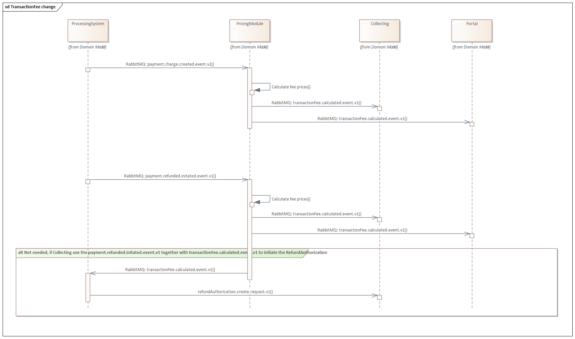Select the Collecting lifeline box
The width and height of the screenshot is (575, 339).
(x=379, y=31)
